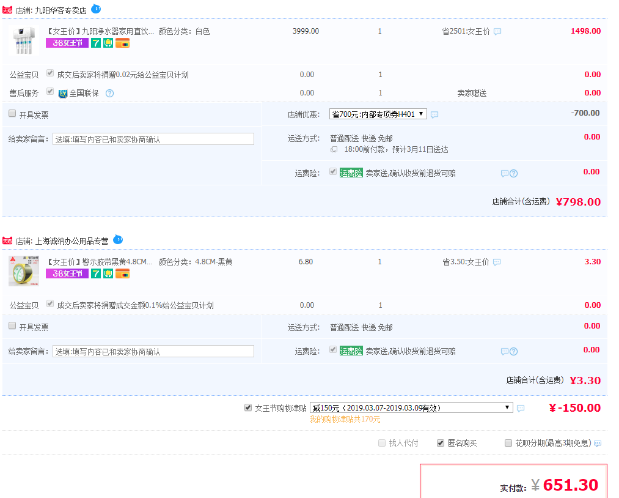Open 警示胶带黑黄4.8CM product link
The image size is (619, 498).
coord(100,262)
